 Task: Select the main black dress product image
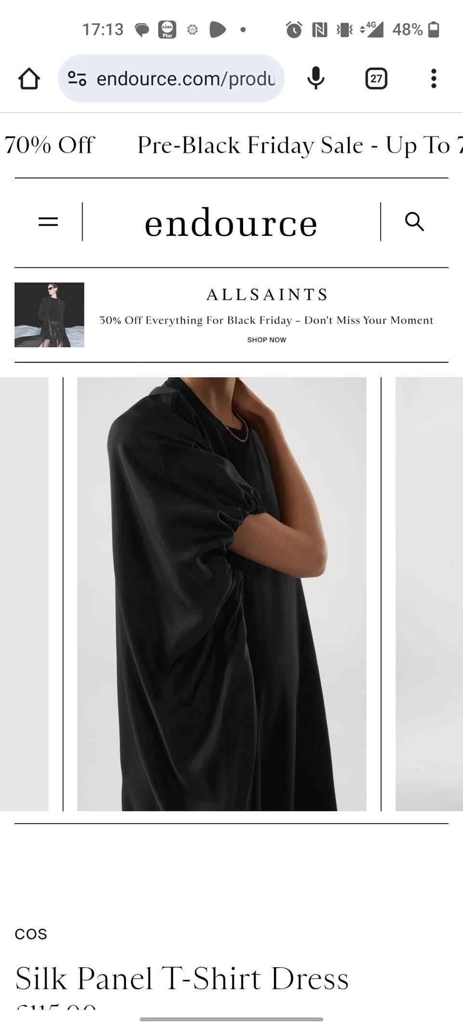[x=222, y=594]
